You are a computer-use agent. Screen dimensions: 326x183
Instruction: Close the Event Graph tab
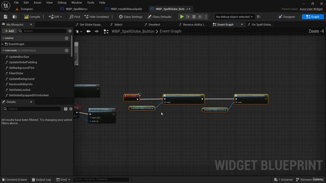(x=241, y=25)
